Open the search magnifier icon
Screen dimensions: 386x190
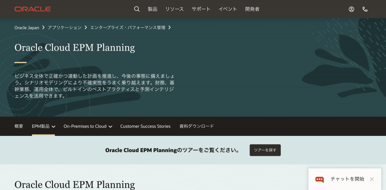pos(137,9)
